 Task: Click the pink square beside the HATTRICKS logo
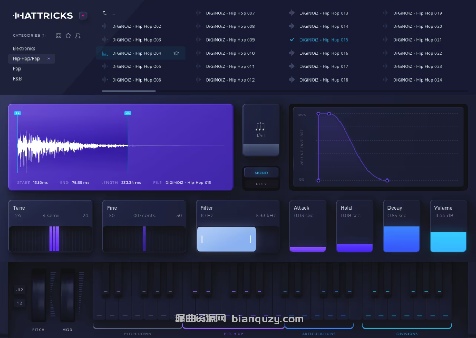tap(82, 16)
